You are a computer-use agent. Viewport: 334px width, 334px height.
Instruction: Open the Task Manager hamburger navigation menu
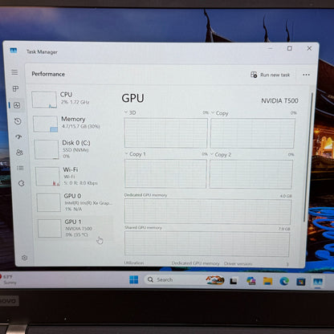14,72
